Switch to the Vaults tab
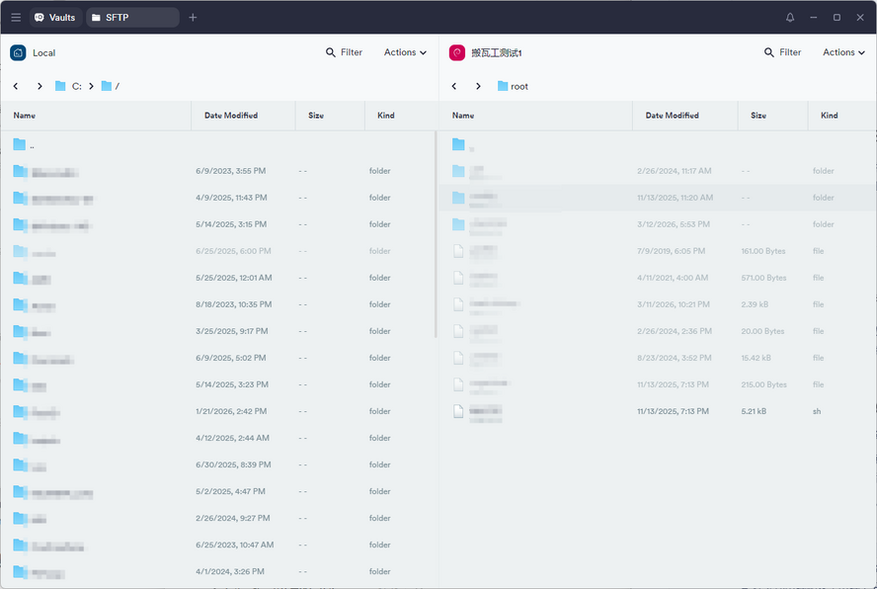877x589 pixels. tap(55, 17)
